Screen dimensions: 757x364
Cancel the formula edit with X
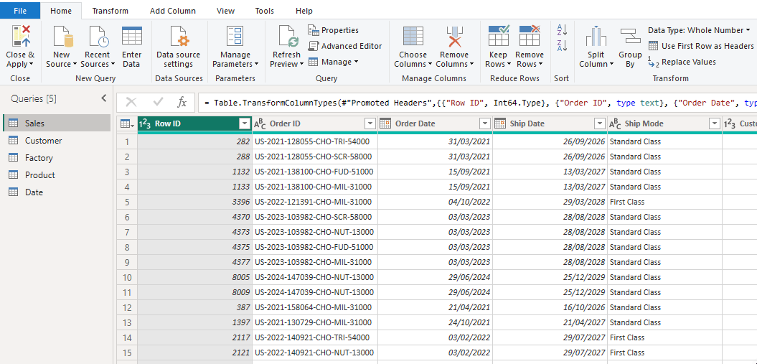click(x=131, y=102)
